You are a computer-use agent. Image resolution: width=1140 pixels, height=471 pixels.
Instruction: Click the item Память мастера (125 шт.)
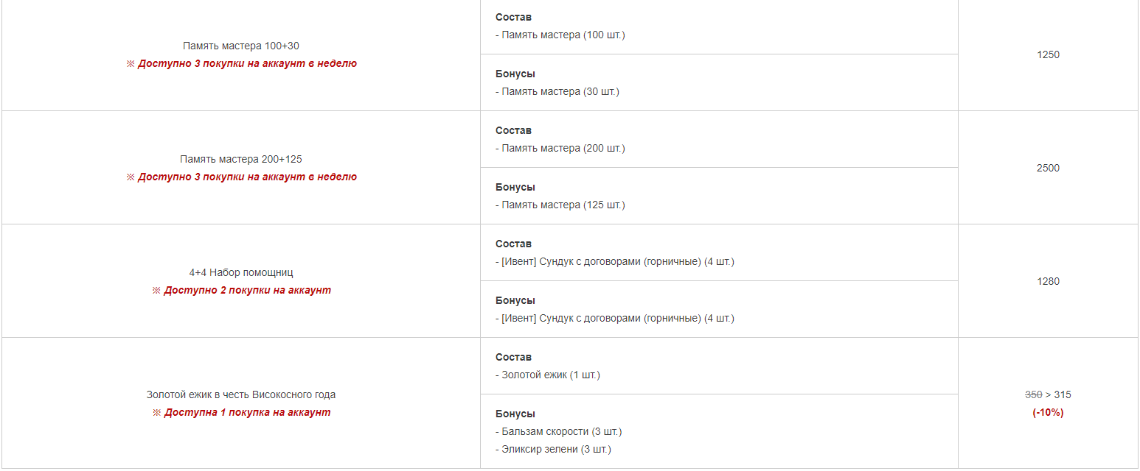(x=563, y=205)
